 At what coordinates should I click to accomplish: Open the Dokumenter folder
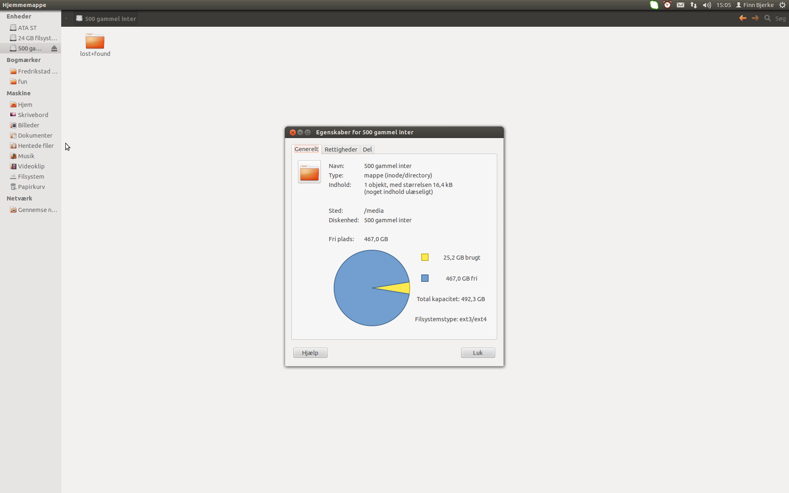tap(30, 135)
